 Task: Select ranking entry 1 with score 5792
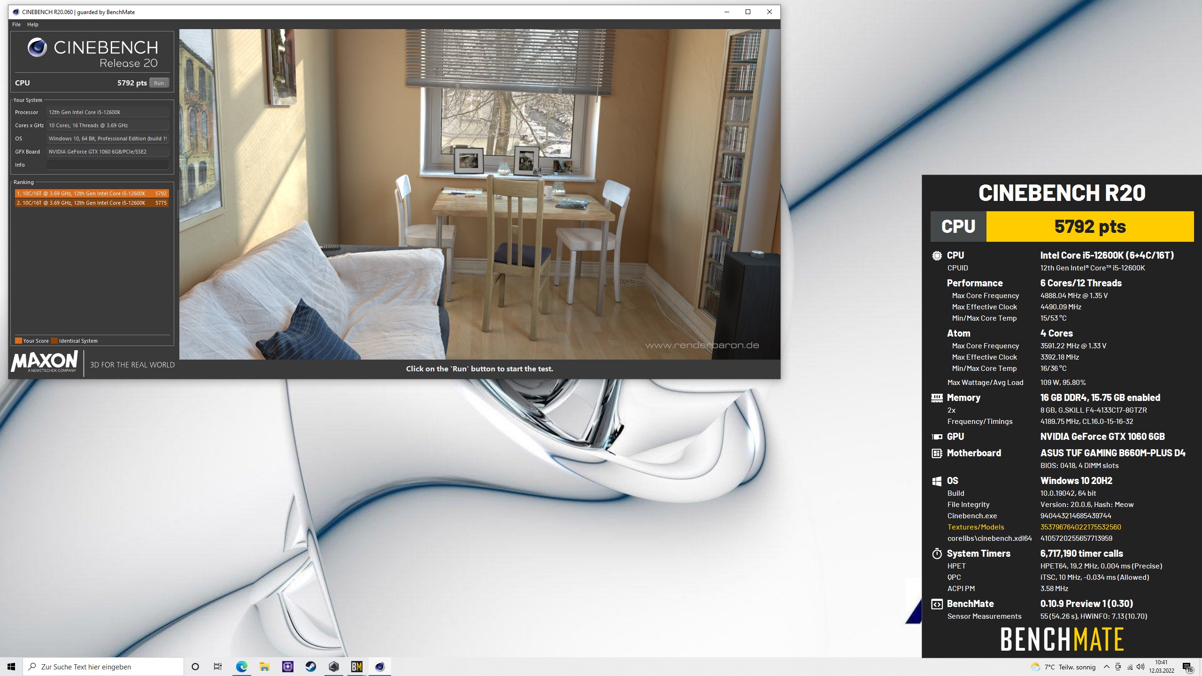92,193
